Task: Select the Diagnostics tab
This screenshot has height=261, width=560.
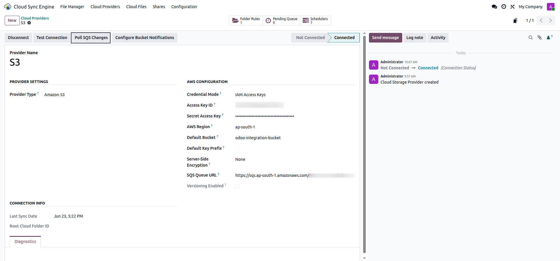Action: click(25, 241)
